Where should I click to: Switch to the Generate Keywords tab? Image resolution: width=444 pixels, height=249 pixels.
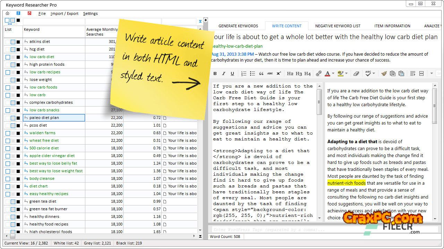[238, 26]
